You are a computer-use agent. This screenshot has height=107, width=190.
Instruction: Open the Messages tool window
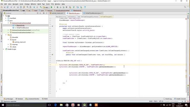click(9, 99)
